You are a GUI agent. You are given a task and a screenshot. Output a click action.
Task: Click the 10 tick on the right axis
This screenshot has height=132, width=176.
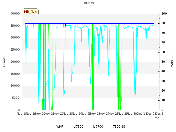tap(163, 100)
